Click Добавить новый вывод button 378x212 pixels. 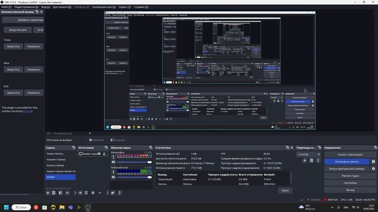[23, 20]
